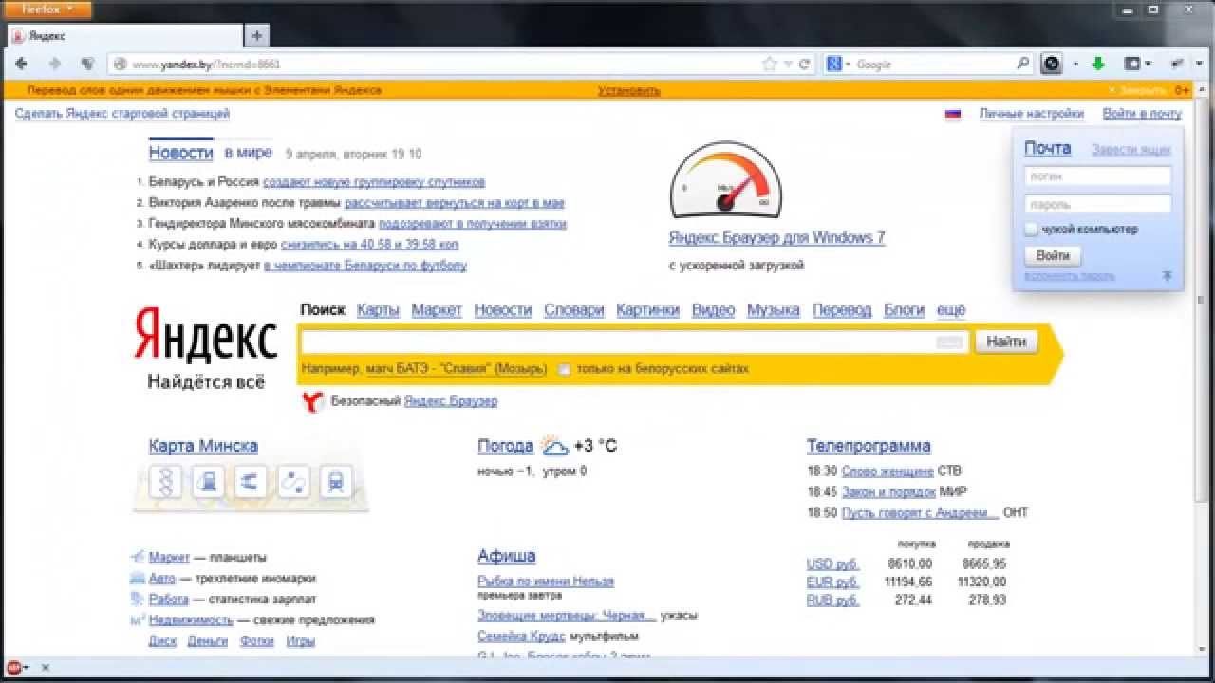Click the pin icon in the mail login box
Image resolution: width=1215 pixels, height=683 pixels.
pos(1167,276)
